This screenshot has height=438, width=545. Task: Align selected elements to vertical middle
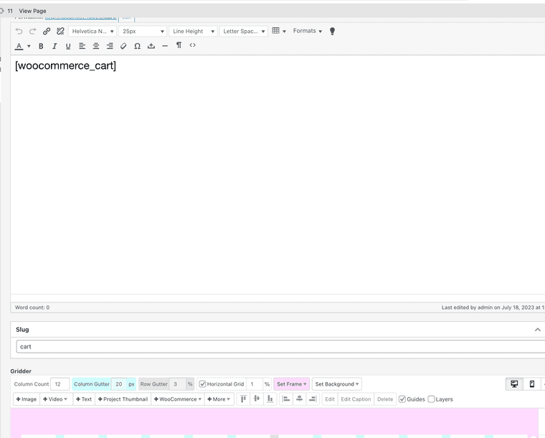click(257, 399)
